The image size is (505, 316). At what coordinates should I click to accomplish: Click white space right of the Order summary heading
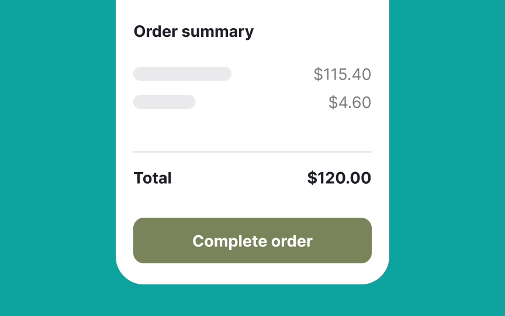coord(316,32)
